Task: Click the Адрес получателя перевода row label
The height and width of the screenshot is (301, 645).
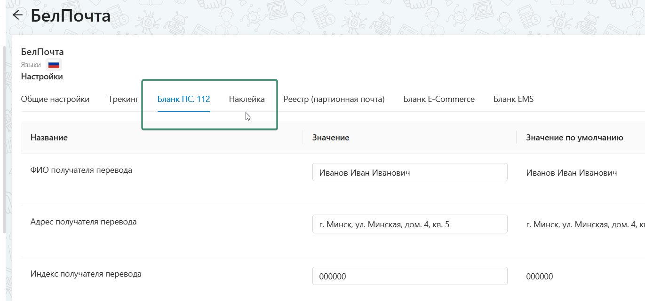Action: coord(84,222)
